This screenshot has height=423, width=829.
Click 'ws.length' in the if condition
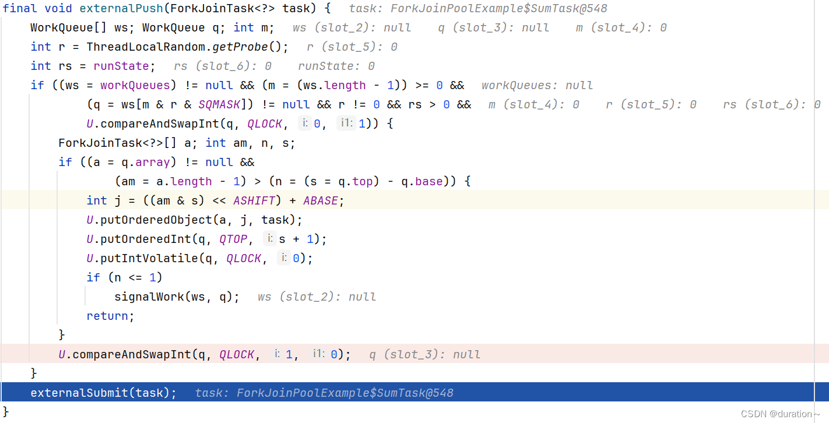335,85
